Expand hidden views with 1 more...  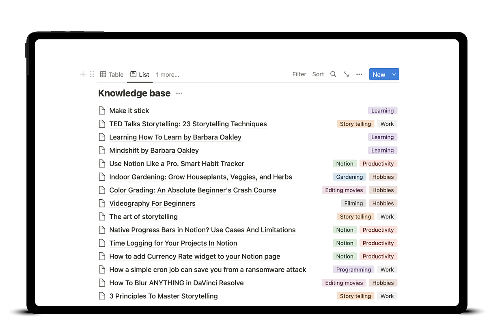tap(167, 75)
